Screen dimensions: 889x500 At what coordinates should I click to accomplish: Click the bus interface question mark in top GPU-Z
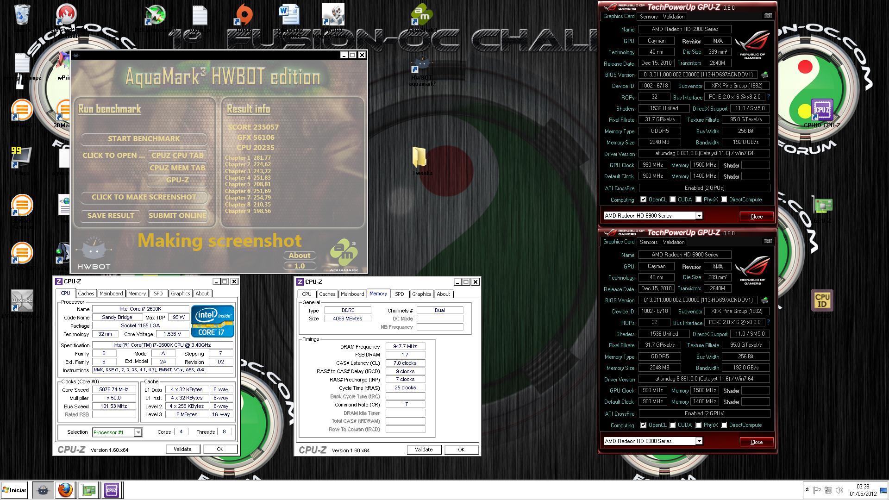pos(768,97)
